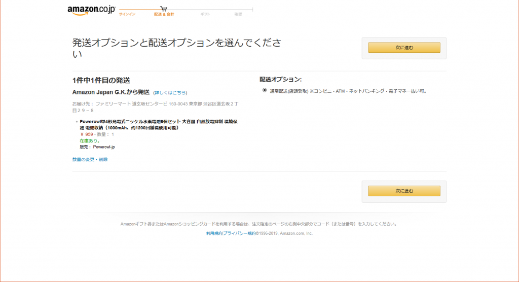Select the 通常配送(店頭受取) radio option

coord(265,91)
